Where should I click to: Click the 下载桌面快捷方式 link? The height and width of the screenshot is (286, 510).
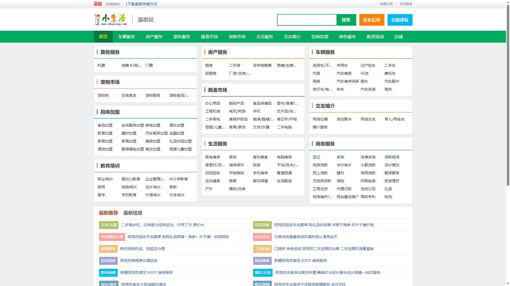[x=141, y=4]
